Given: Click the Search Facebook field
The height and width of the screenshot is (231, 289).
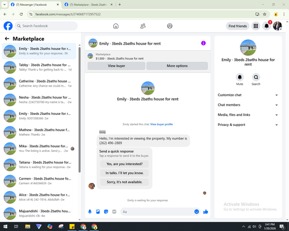Looking at the screenshot, I should [x=46, y=26].
